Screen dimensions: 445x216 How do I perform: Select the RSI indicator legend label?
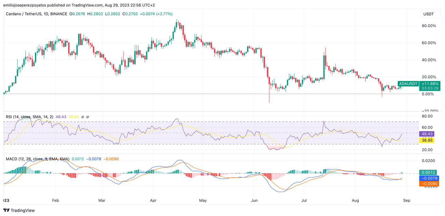pyautogui.click(x=29, y=117)
